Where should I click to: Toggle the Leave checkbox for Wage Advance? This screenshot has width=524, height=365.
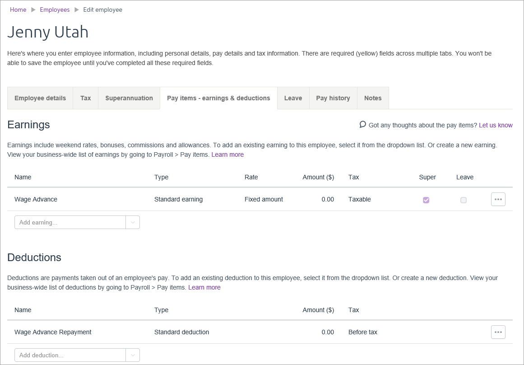click(463, 200)
